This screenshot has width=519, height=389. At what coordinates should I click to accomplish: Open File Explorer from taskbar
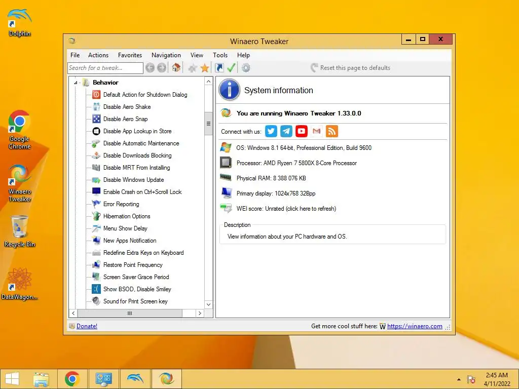tap(41, 379)
